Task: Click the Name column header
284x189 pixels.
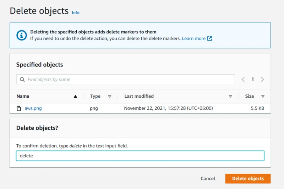Action: coord(23,96)
